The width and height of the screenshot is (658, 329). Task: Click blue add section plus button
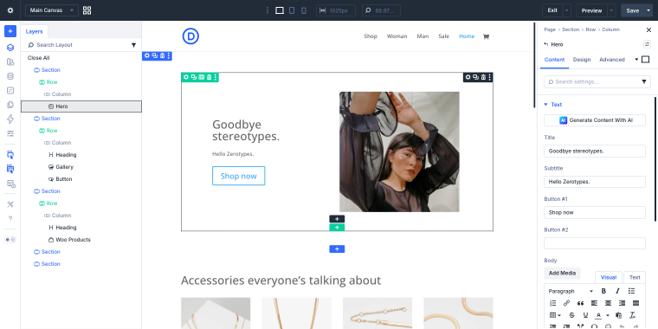point(337,249)
